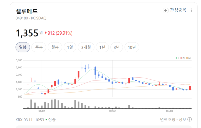Image resolution: width=201 pixels, height=128 pixels.
Task: Click the KRX 03.11. 10:53 timestamp
Action: point(30,120)
